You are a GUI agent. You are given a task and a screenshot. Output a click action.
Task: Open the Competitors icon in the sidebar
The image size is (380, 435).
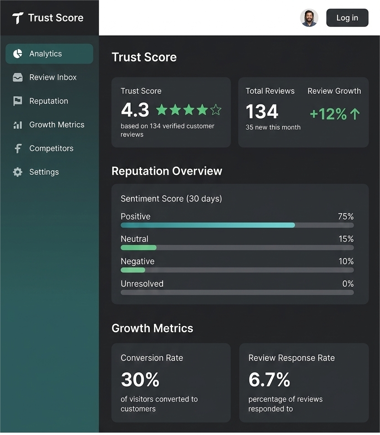pos(17,148)
